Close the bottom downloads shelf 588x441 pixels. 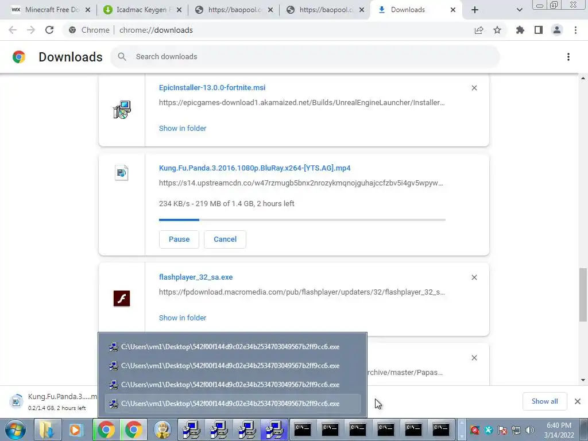578,401
